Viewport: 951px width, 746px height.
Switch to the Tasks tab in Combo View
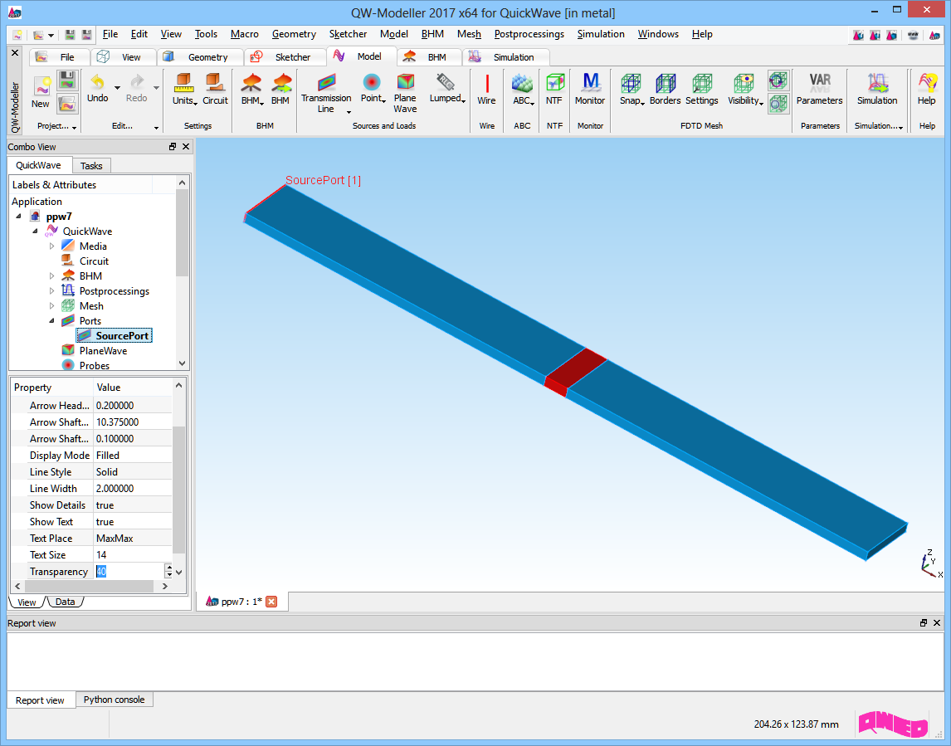point(91,166)
